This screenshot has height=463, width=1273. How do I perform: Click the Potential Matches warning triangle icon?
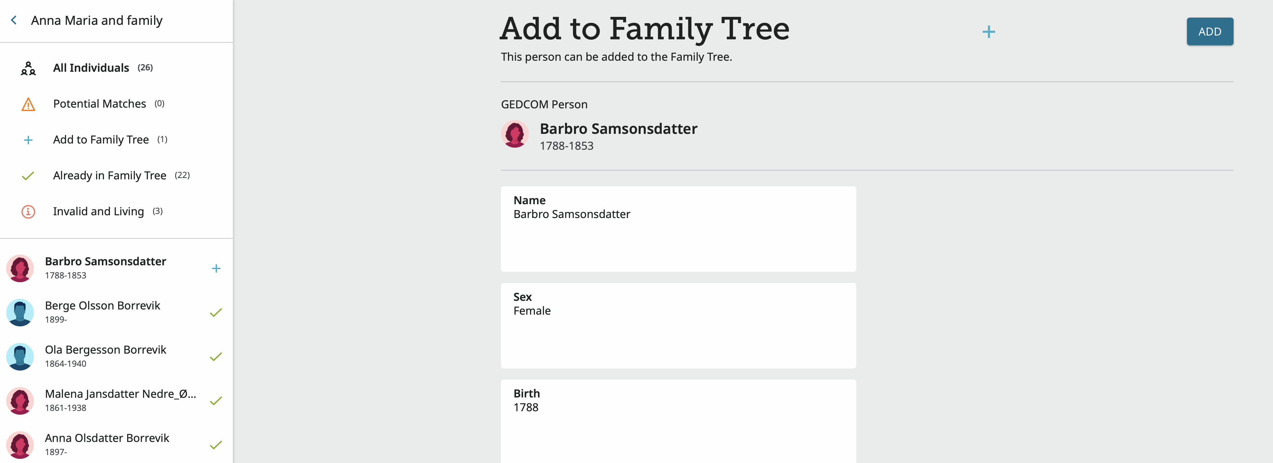(x=28, y=104)
